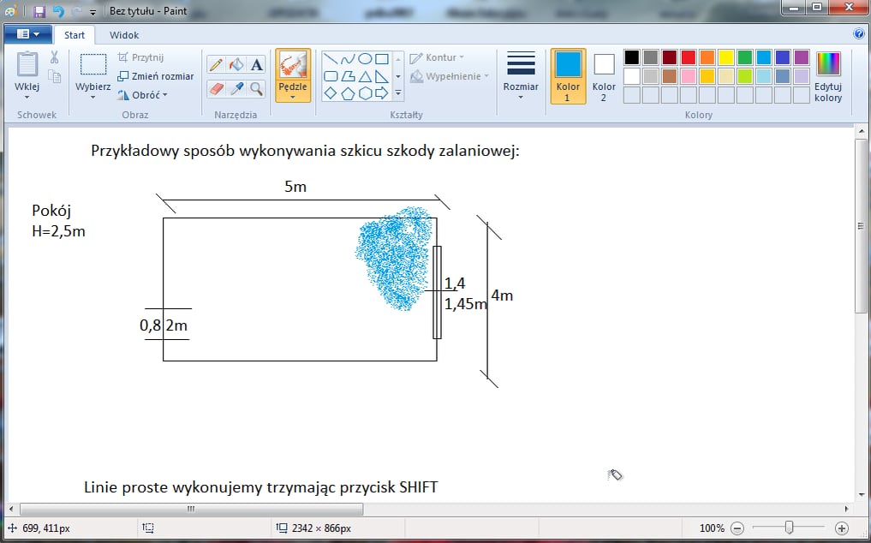Choose the Pentagon shape

[x=348, y=92]
